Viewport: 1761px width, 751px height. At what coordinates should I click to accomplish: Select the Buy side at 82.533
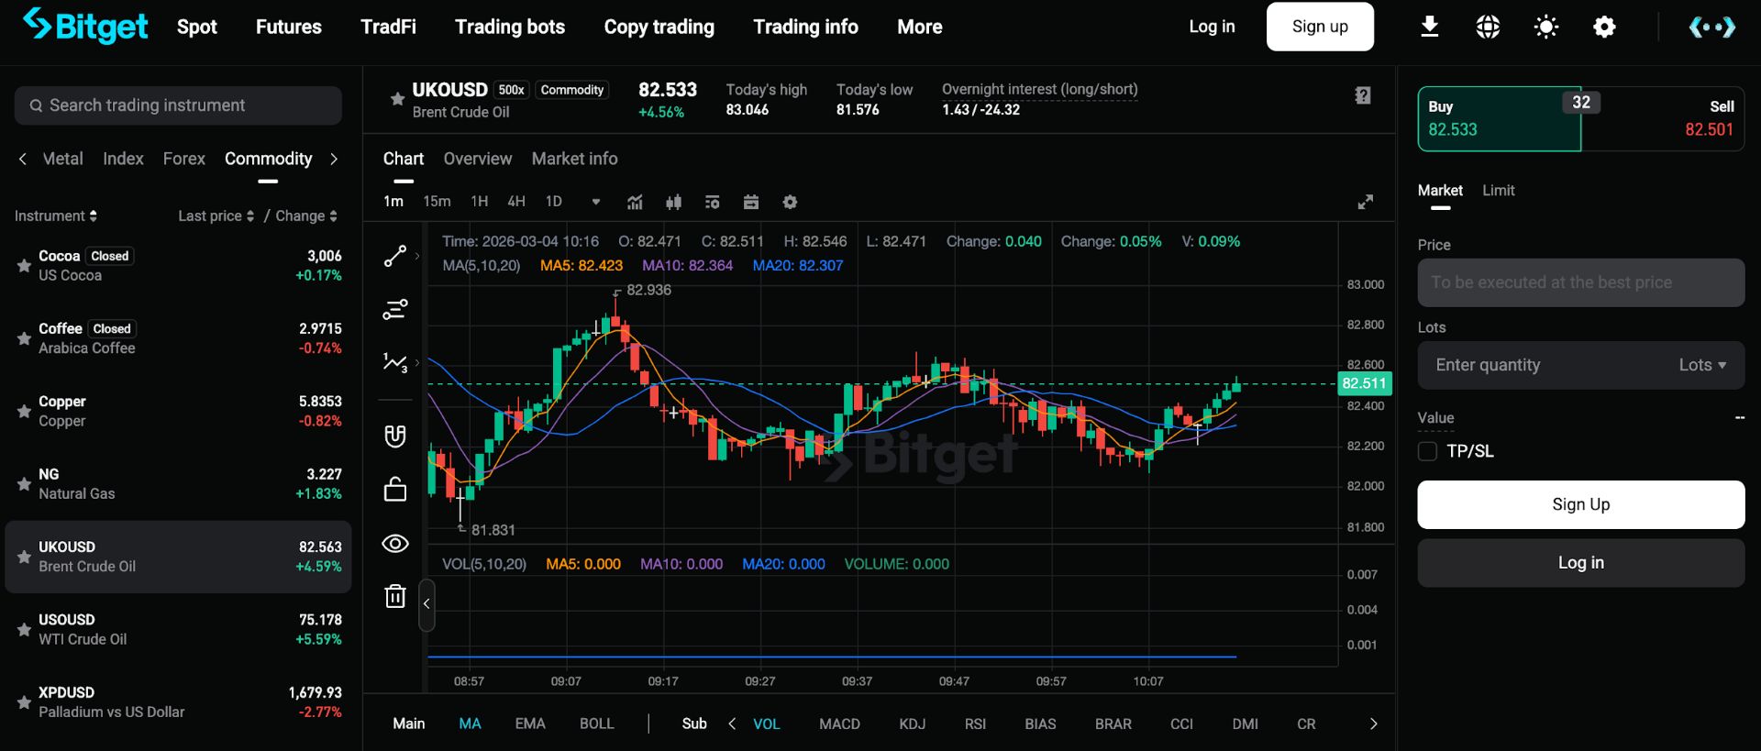point(1500,119)
